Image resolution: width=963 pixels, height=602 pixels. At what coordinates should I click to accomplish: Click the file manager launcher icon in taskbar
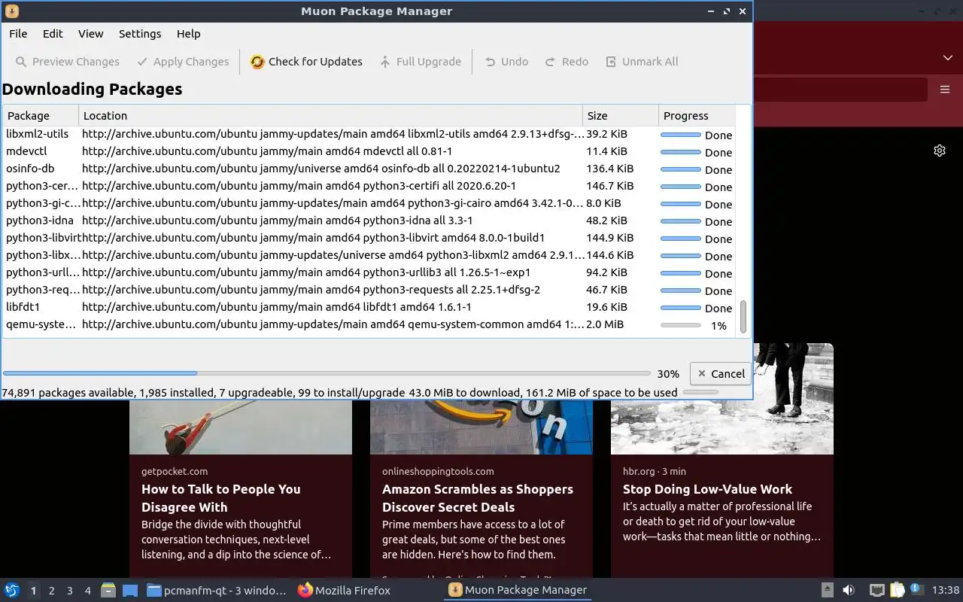click(108, 591)
